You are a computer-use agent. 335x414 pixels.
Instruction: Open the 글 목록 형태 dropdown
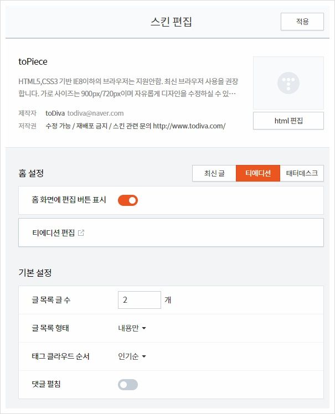click(132, 328)
